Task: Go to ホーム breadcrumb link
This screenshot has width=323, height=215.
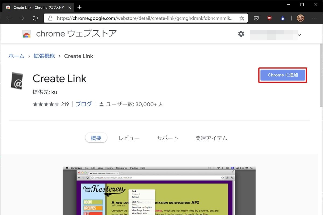Action: [16, 56]
